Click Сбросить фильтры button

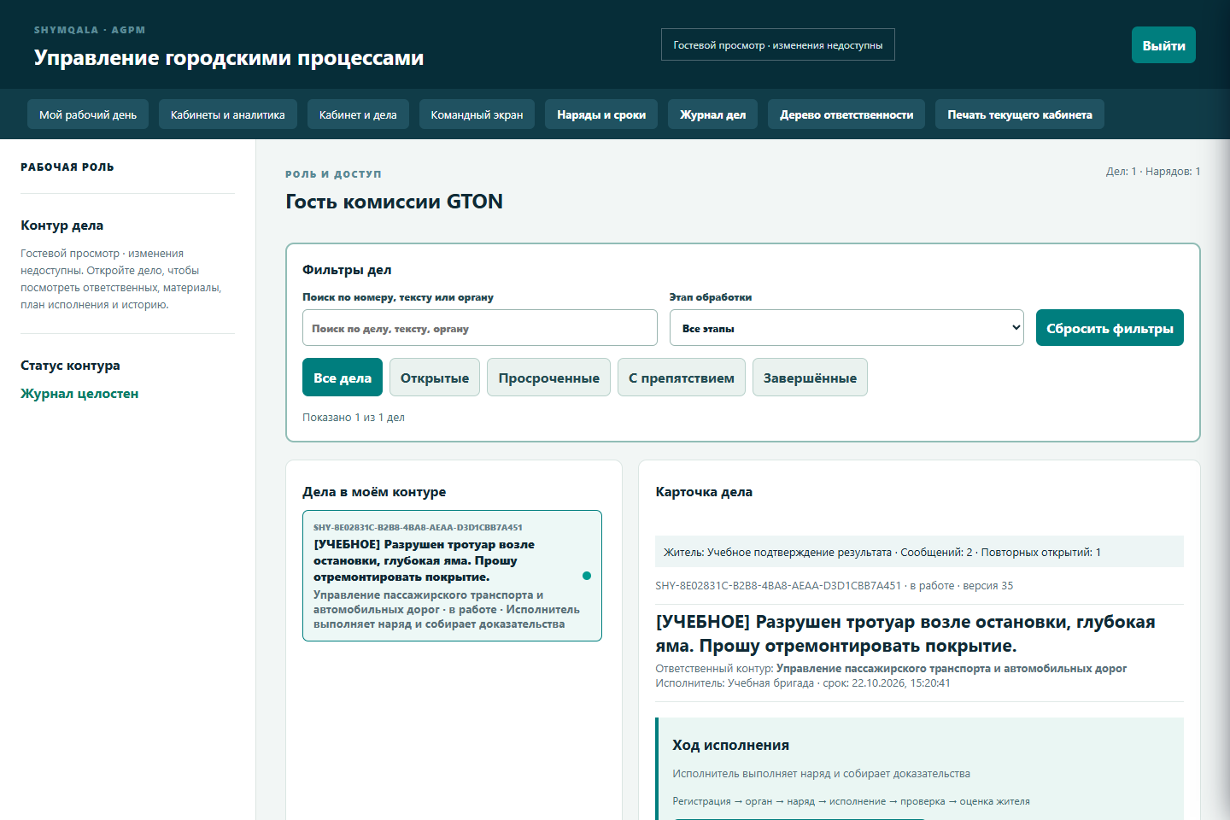pos(1110,328)
